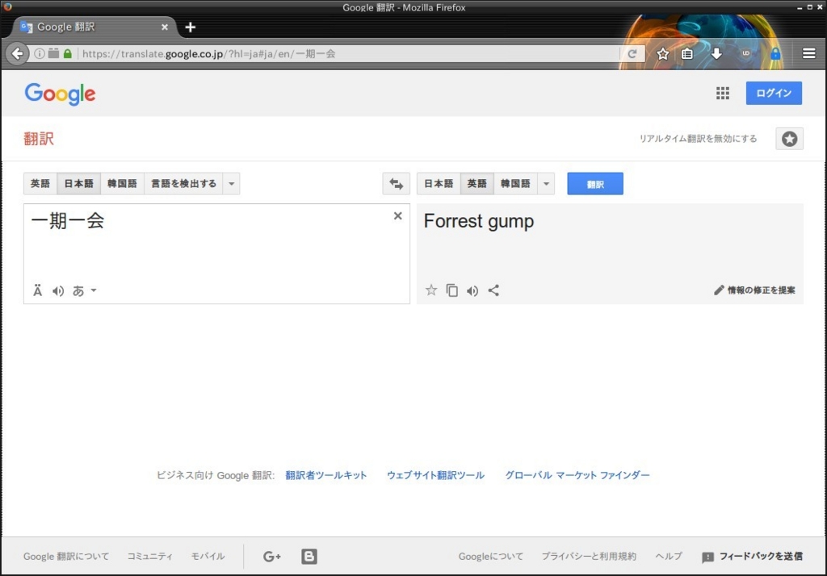827x576 pixels.
Task: View the secure connection padlock
Action: coord(68,53)
